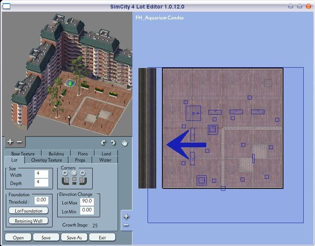Viewport: 315px width, 246px height.
Task: Zoom out the lot plan view
Action: [x=126, y=225]
